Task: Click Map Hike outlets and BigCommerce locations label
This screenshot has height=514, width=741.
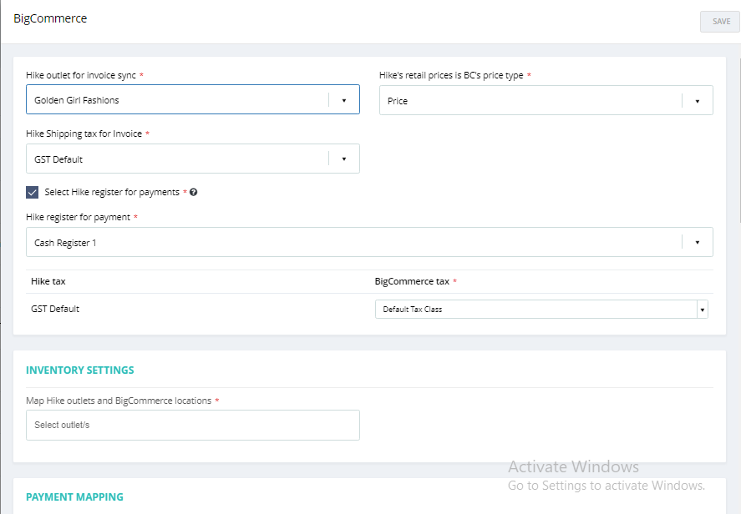Action: 119,401
